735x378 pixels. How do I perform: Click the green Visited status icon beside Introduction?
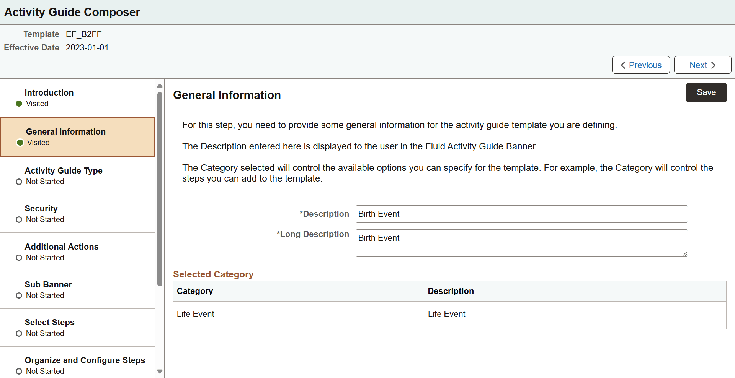18,104
